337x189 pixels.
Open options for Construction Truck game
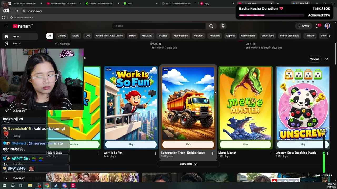tap(213, 154)
